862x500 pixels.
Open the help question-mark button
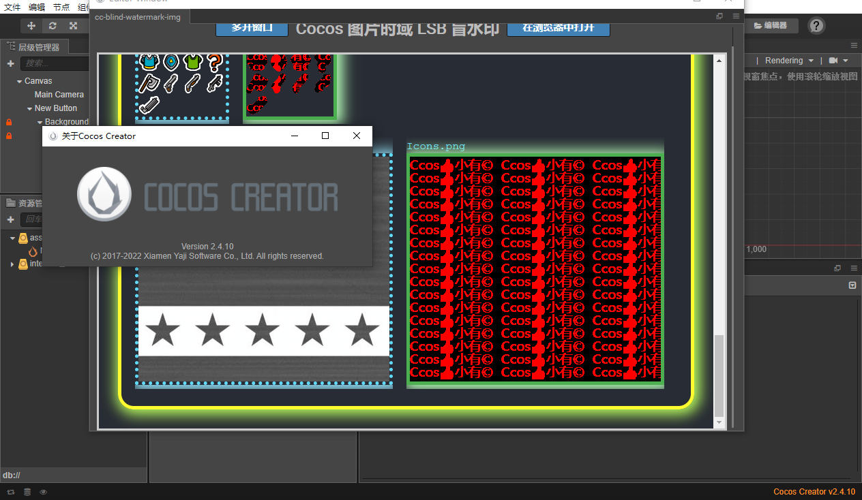click(x=816, y=26)
